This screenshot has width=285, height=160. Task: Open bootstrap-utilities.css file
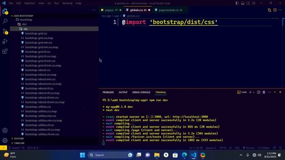[x=38, y=107]
